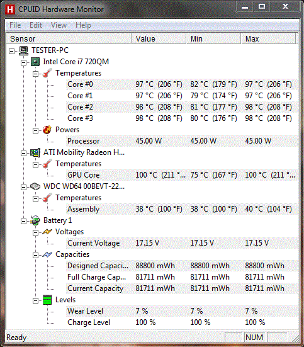Click the thermometer icon beside CPU Temperatures
Screen dimensions: 304x347
[47, 73]
